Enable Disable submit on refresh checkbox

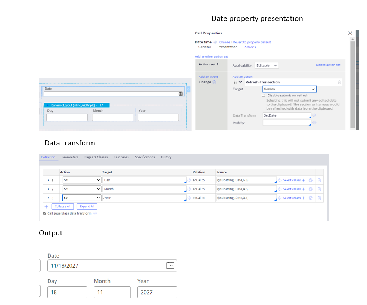pyautogui.click(x=264, y=95)
